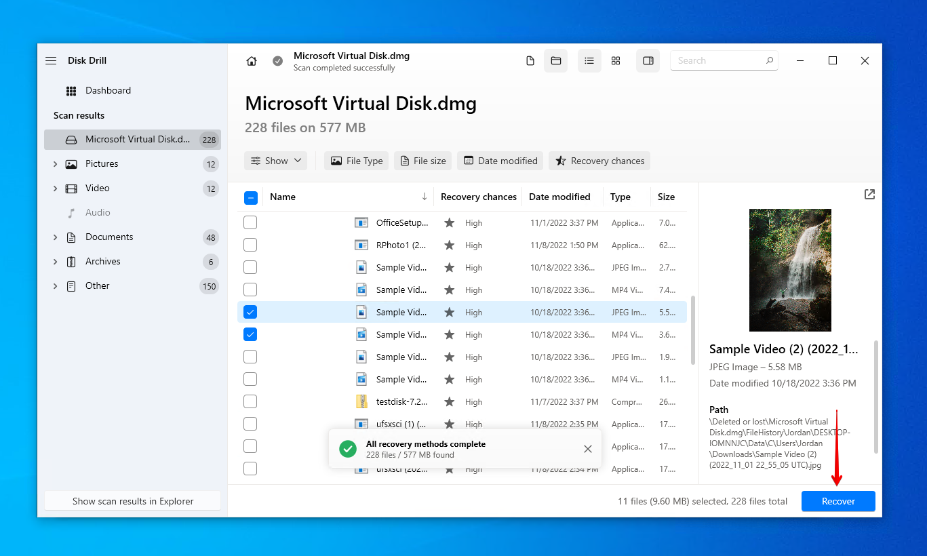Switch to folder view icon
This screenshot has width=927, height=556.
point(556,61)
